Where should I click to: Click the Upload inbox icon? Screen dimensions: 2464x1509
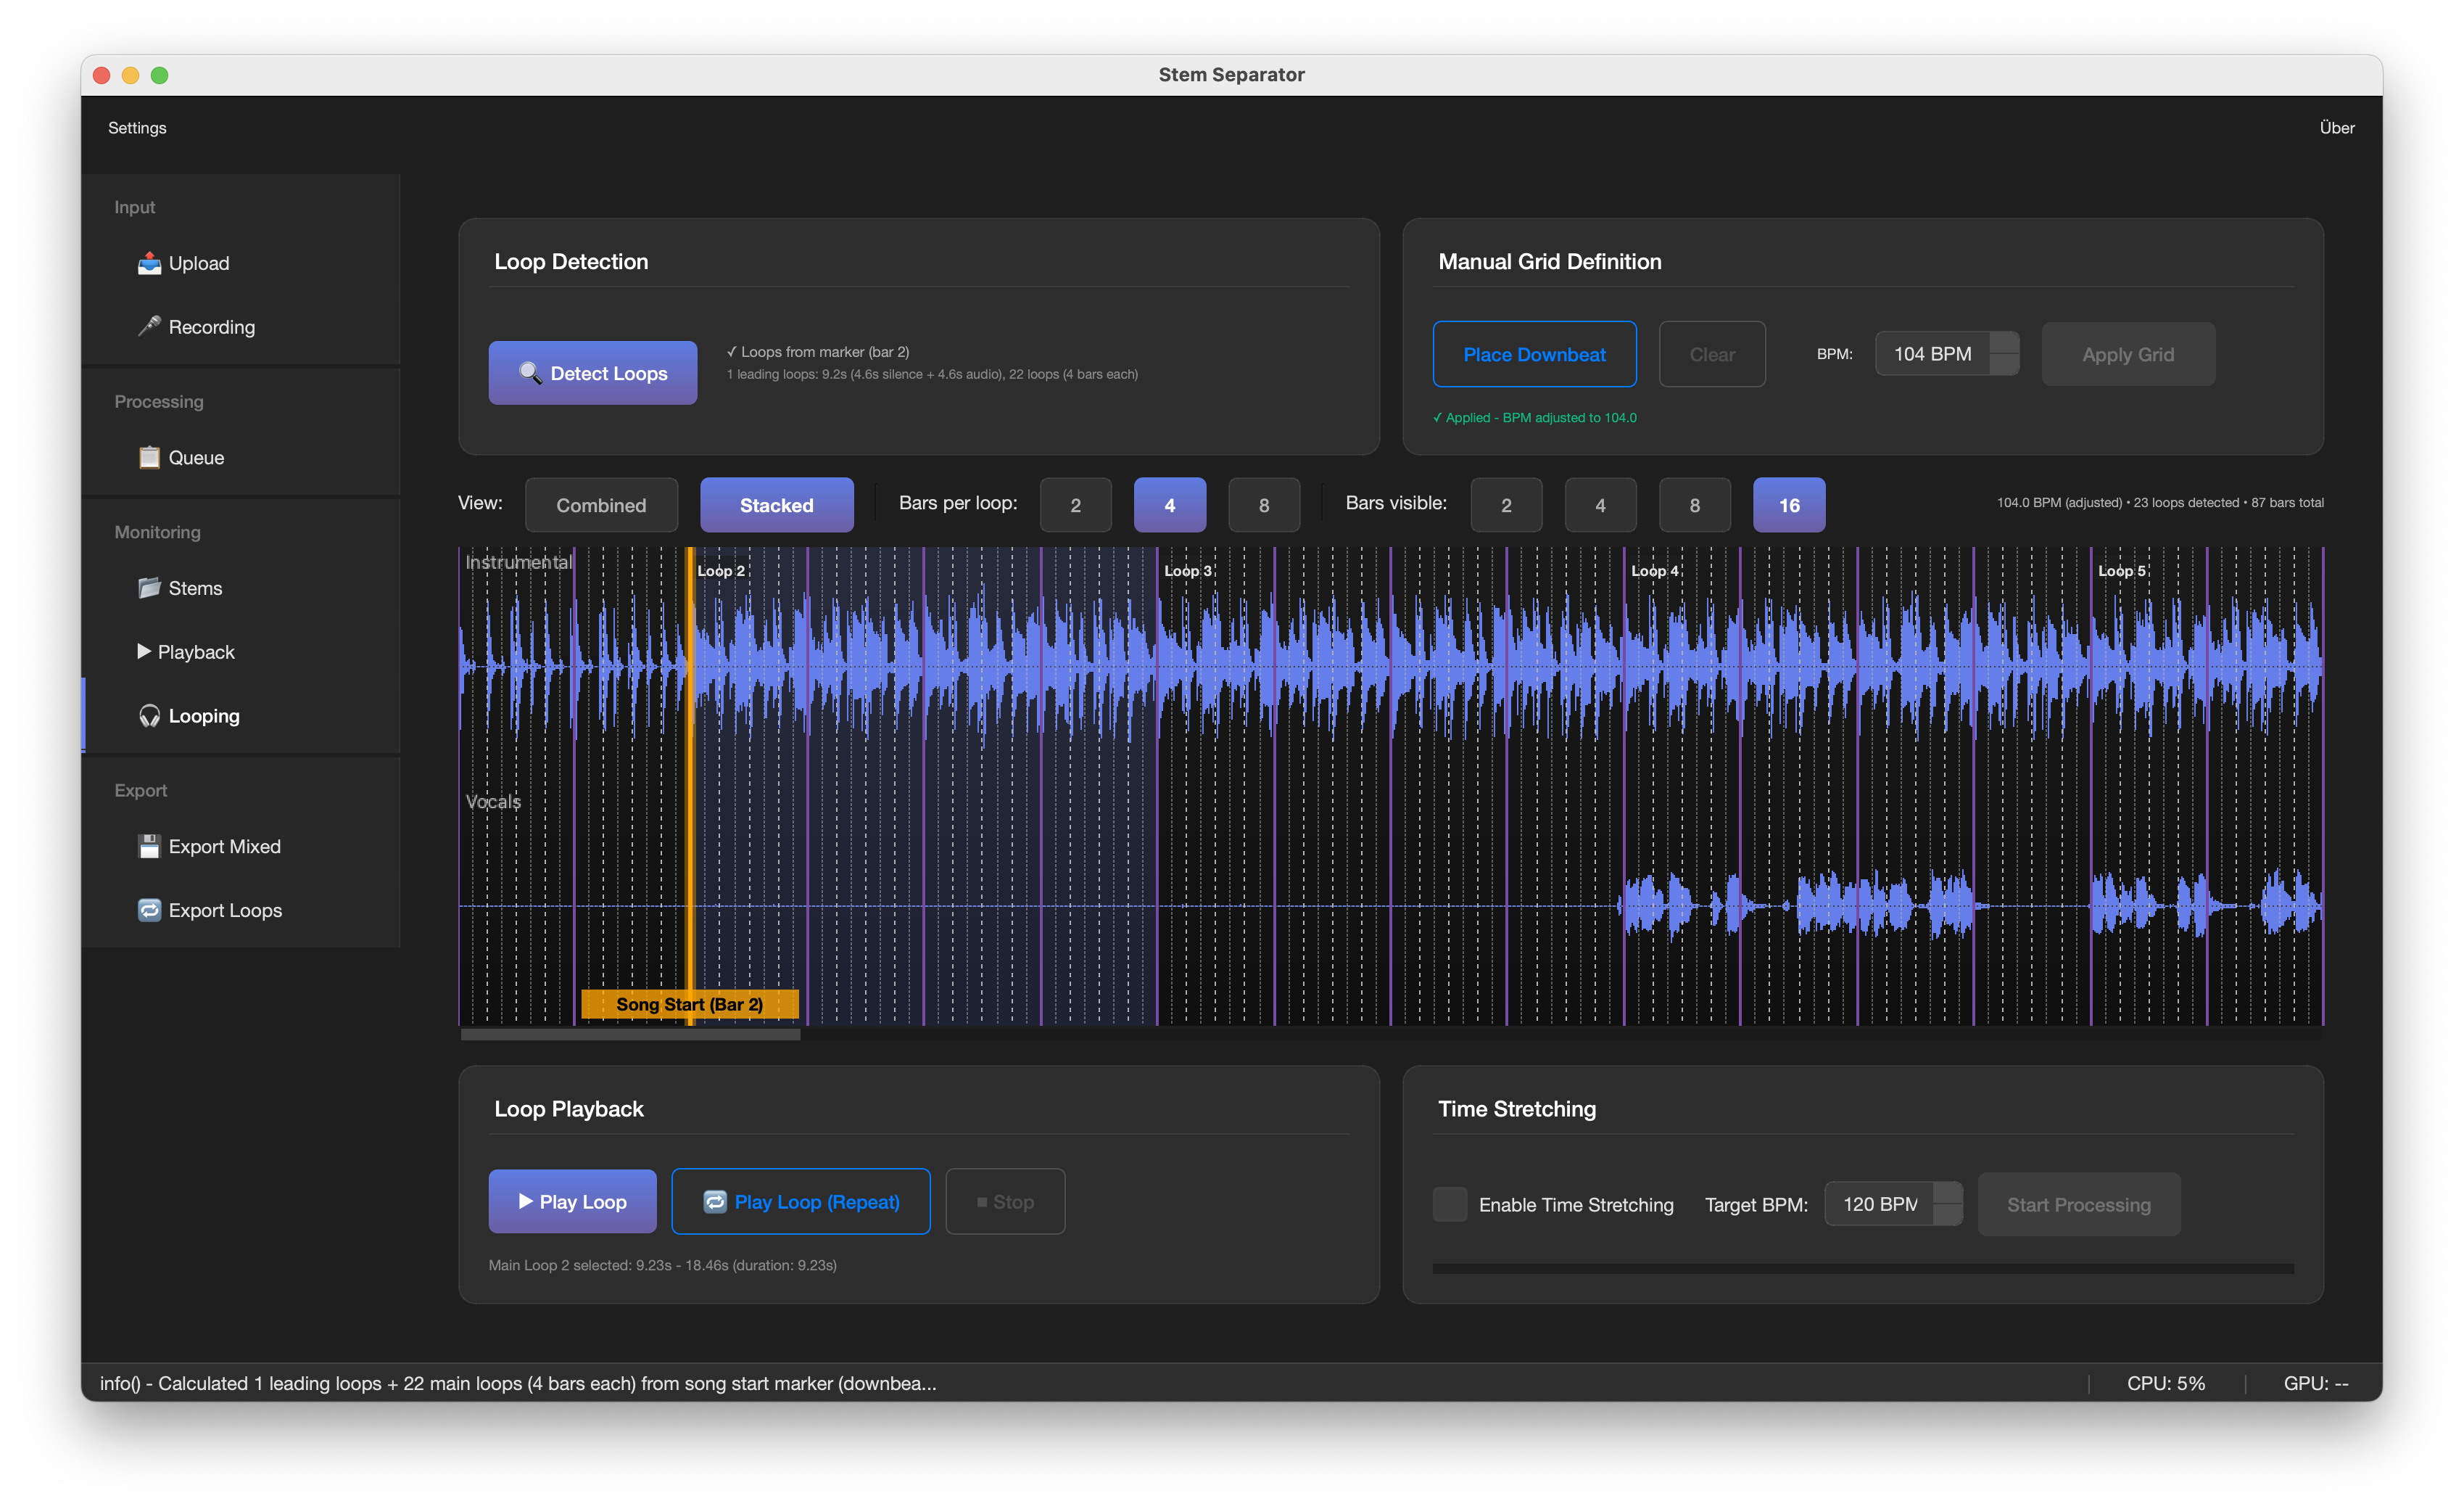pyautogui.click(x=149, y=263)
